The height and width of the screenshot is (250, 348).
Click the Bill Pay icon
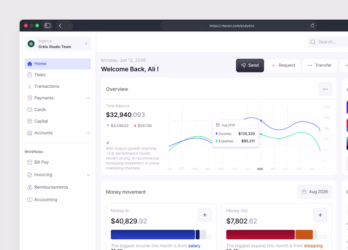(x=29, y=162)
